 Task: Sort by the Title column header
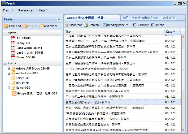(x=114, y=32)
